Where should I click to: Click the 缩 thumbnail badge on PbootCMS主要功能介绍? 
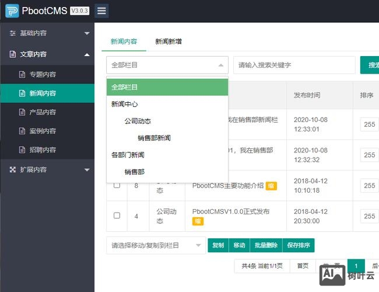point(271,186)
